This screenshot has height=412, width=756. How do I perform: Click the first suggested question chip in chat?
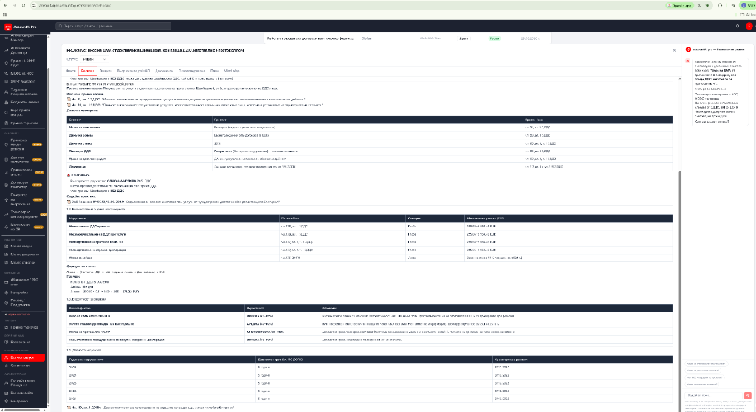707,364
